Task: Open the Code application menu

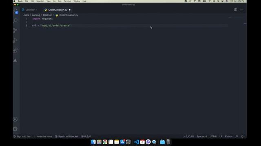Action: click(x=20, y=1)
